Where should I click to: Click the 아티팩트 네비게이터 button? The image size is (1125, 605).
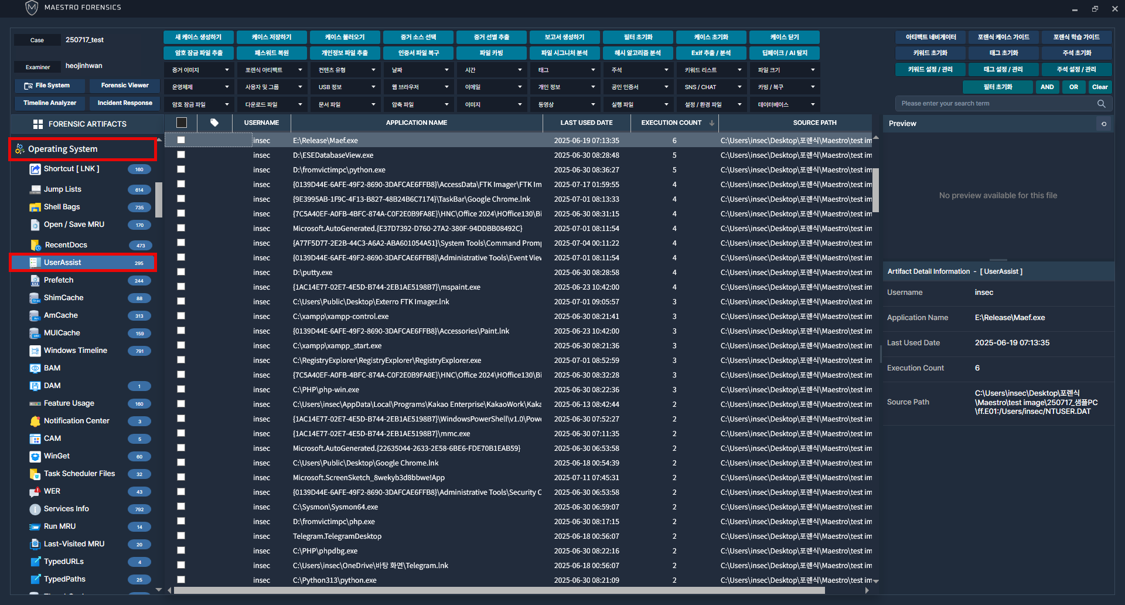tap(930, 37)
